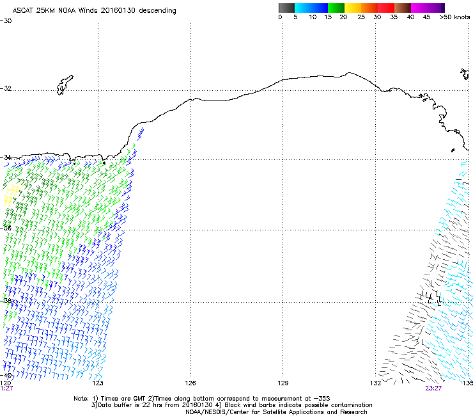473x416 pixels.
Task: Click the red 30-35 knots color band
Action: [386, 8]
